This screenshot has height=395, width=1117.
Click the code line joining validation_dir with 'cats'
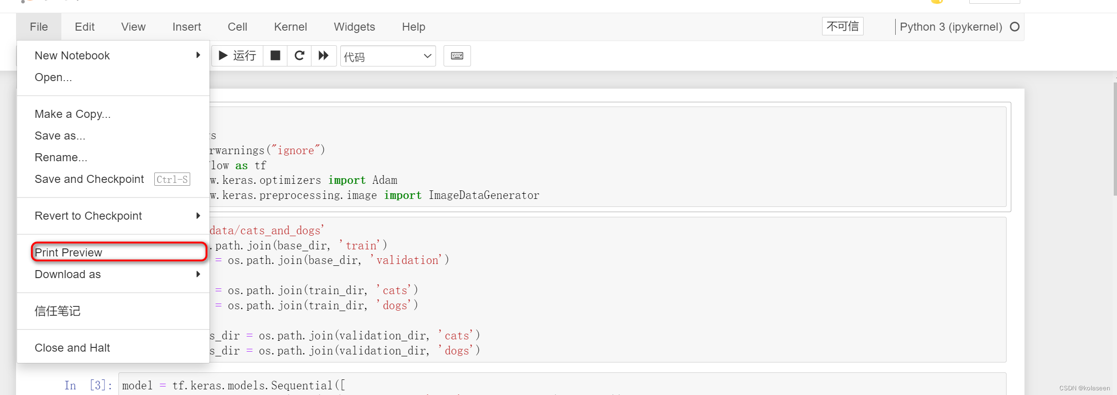(x=345, y=336)
